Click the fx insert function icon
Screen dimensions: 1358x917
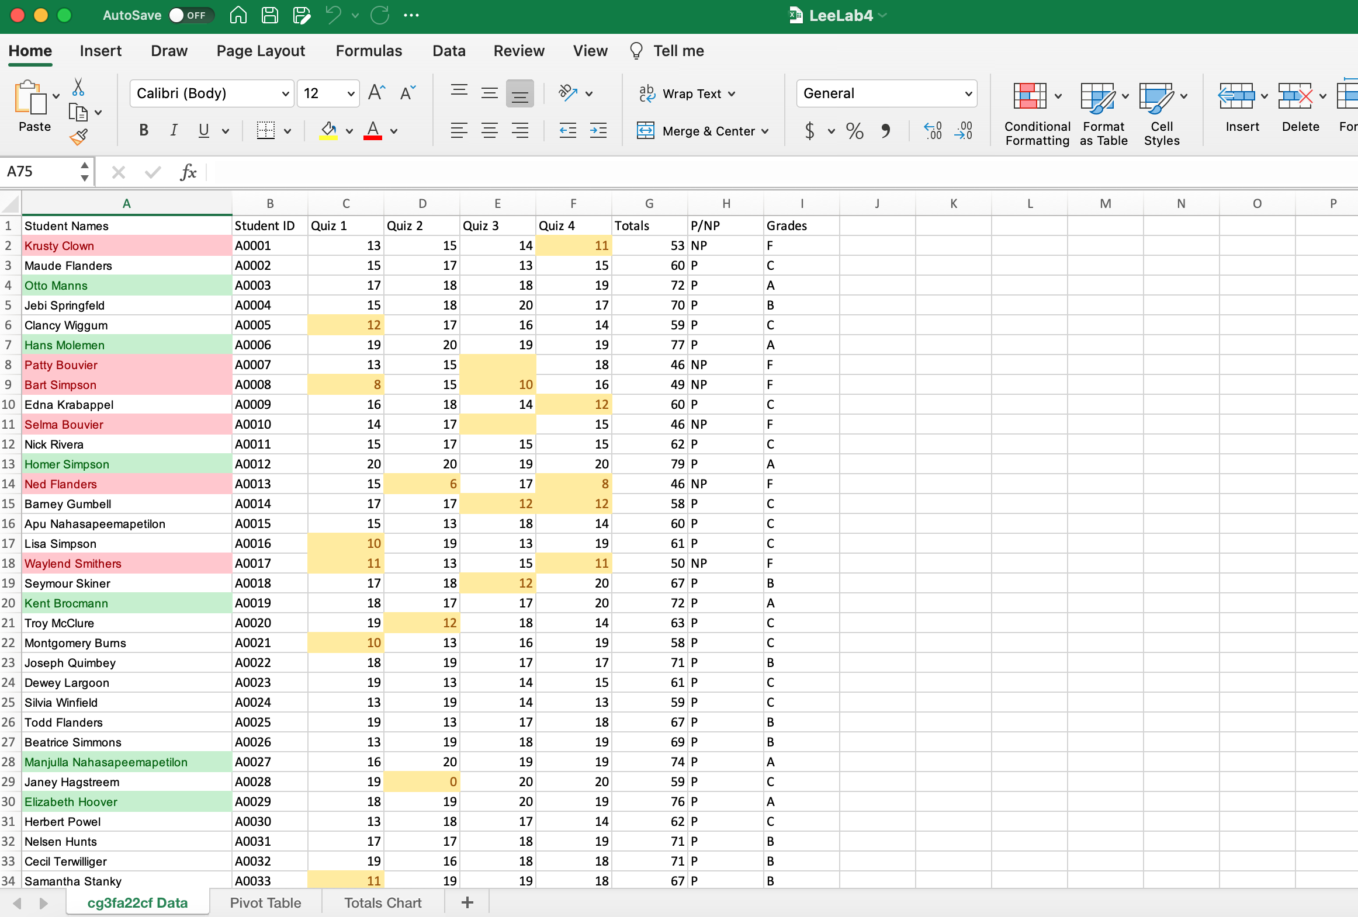pyautogui.click(x=188, y=172)
